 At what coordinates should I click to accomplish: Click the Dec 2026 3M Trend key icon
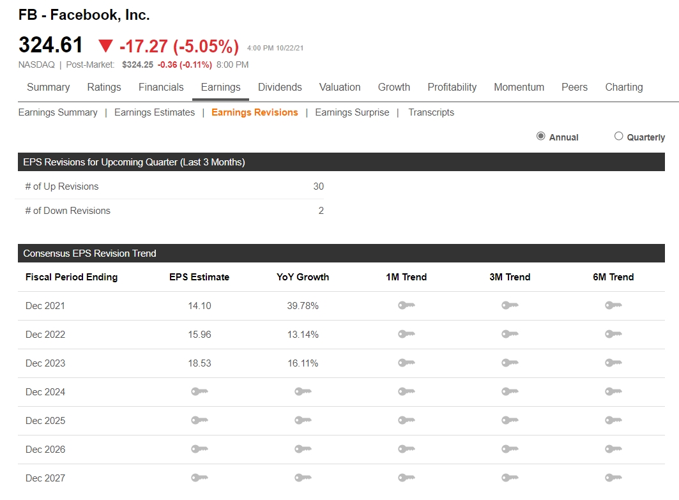[510, 449]
